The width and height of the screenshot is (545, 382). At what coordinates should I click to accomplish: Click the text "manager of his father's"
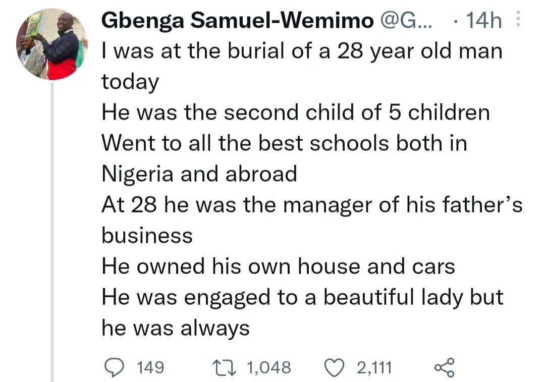(404, 205)
